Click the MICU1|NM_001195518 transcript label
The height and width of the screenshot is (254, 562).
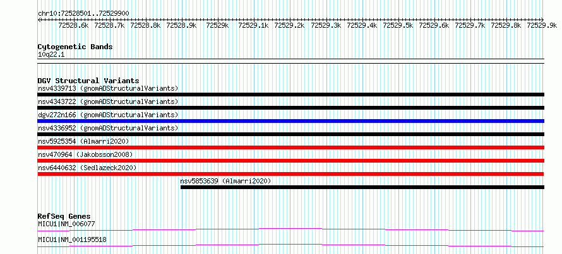(72, 240)
